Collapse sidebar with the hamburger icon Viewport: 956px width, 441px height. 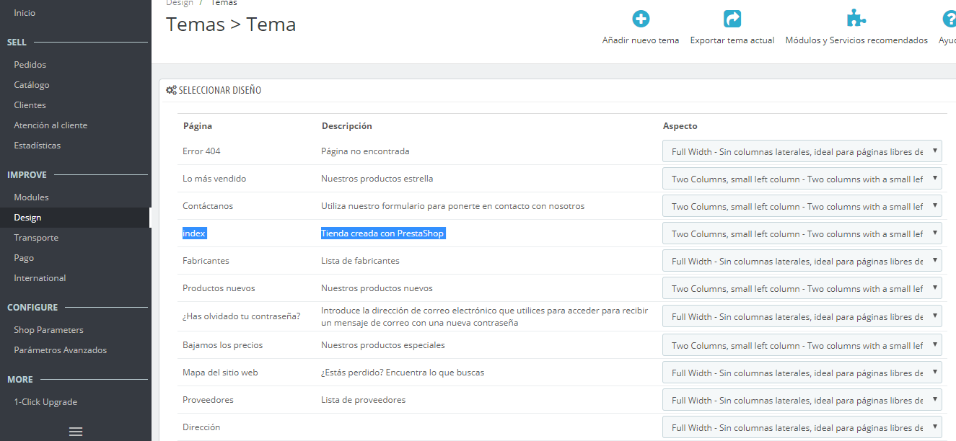76,432
